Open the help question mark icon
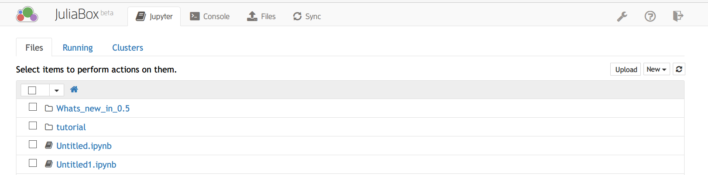The image size is (708, 175). tap(650, 16)
